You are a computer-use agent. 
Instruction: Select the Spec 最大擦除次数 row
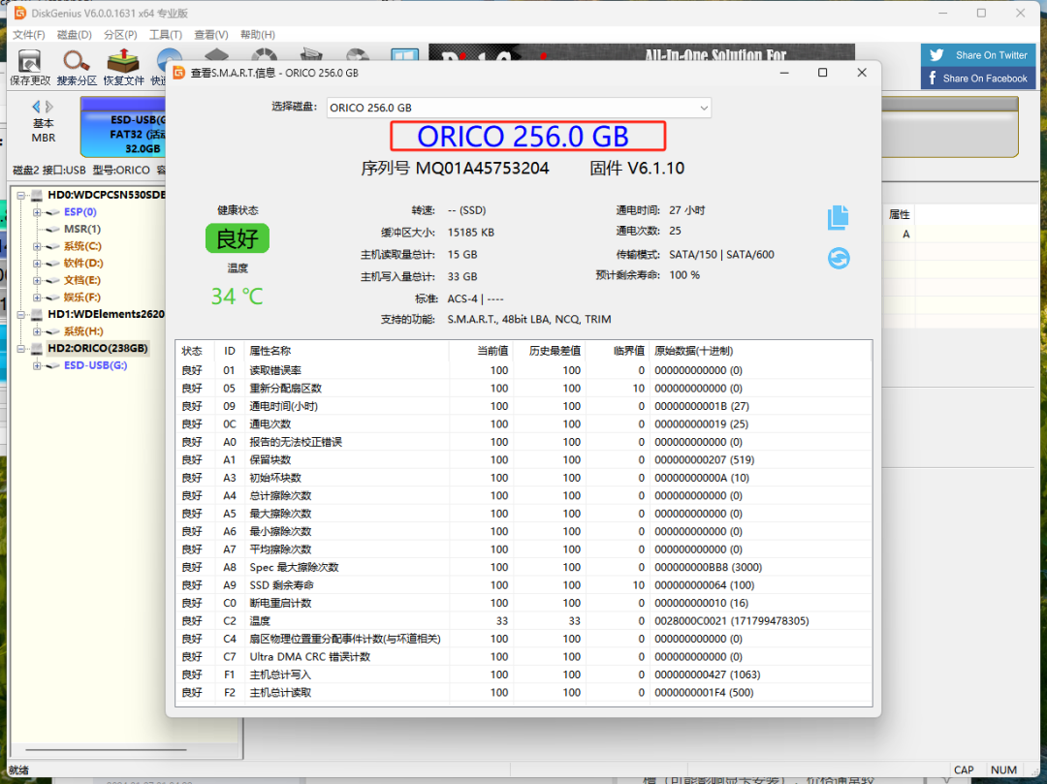tap(523, 567)
